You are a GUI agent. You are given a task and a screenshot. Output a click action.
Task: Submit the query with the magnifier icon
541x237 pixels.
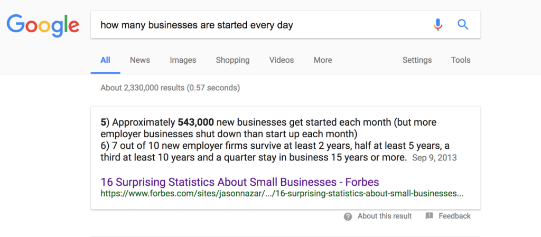(x=463, y=24)
